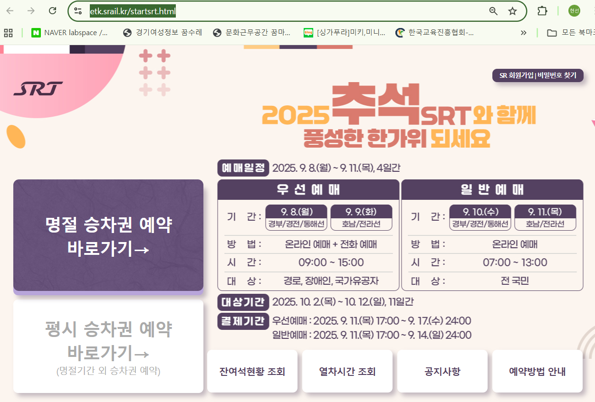The height and width of the screenshot is (402, 595).
Task: Bookmark this page with the star icon
Action: point(512,11)
